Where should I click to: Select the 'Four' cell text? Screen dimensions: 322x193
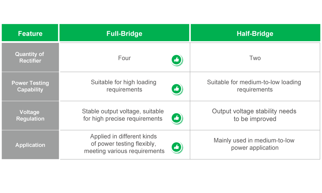[x=124, y=58]
